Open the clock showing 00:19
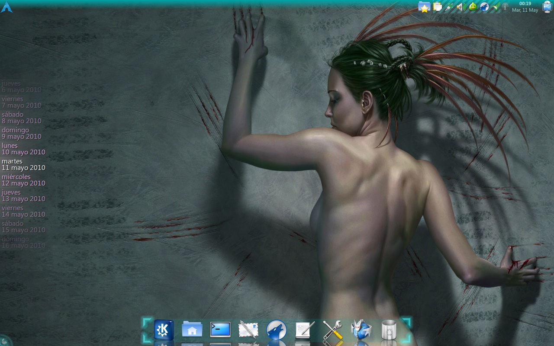The image size is (554, 346). [x=525, y=7]
